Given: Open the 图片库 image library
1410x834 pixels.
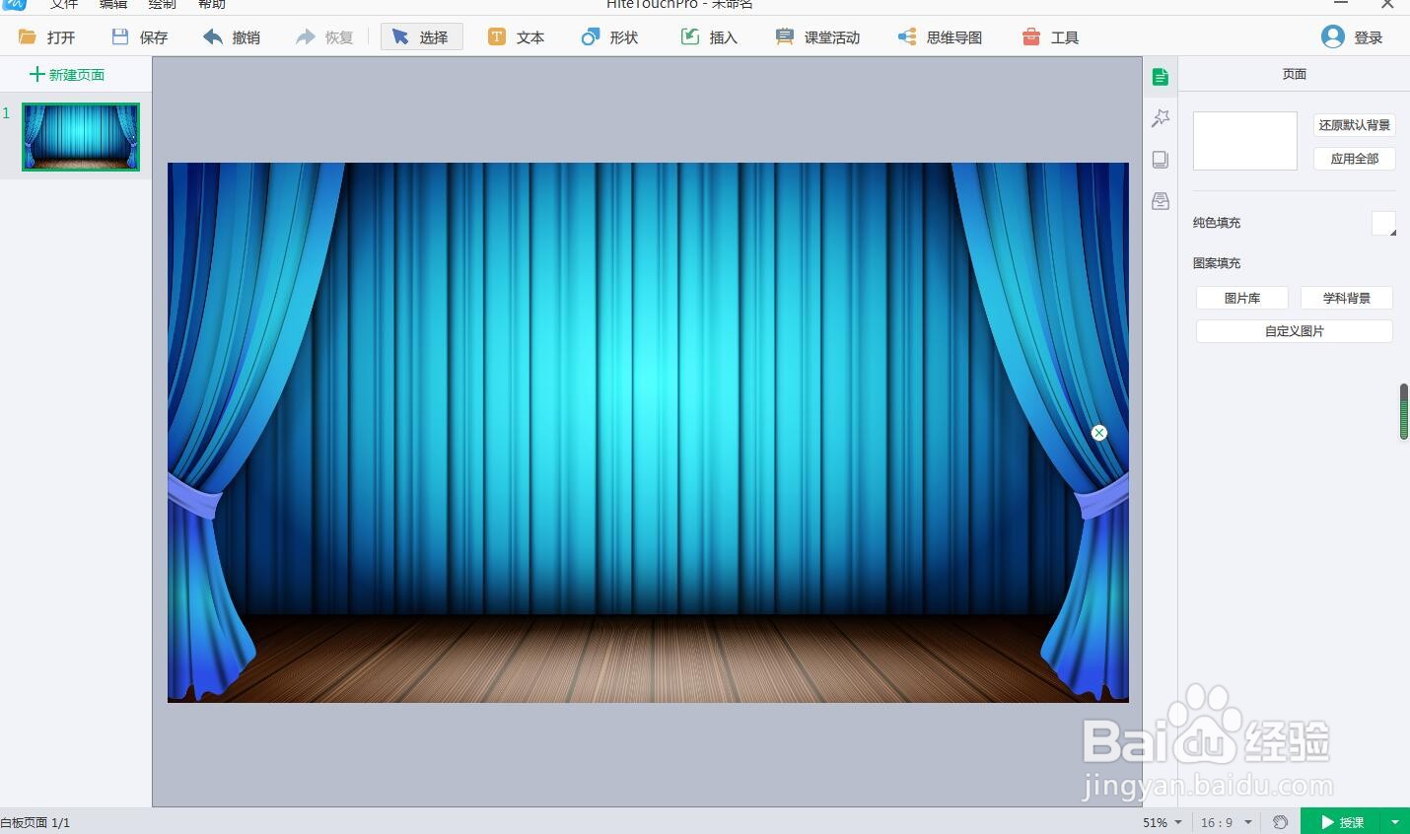Looking at the screenshot, I should click(x=1242, y=298).
